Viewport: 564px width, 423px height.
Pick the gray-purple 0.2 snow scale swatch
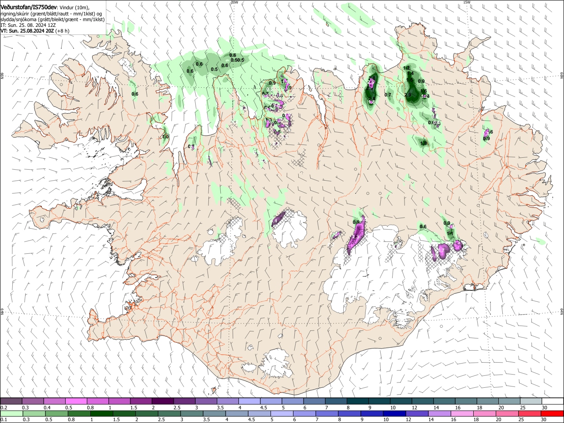click(11, 401)
